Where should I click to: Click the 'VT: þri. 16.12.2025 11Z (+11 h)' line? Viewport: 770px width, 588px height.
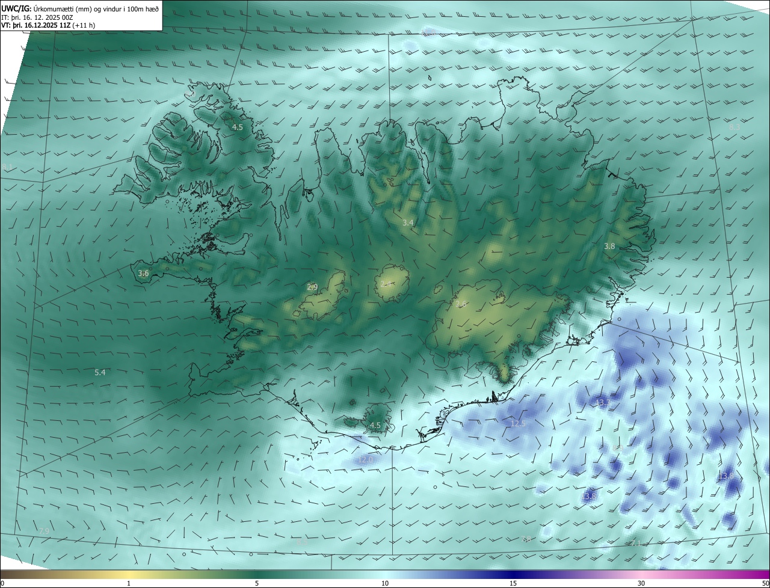48,25
